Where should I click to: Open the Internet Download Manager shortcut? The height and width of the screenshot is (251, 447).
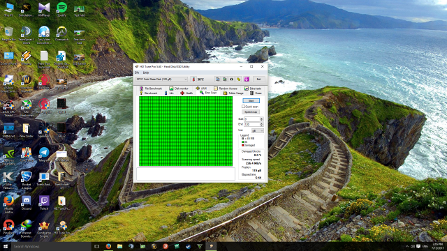click(27, 229)
